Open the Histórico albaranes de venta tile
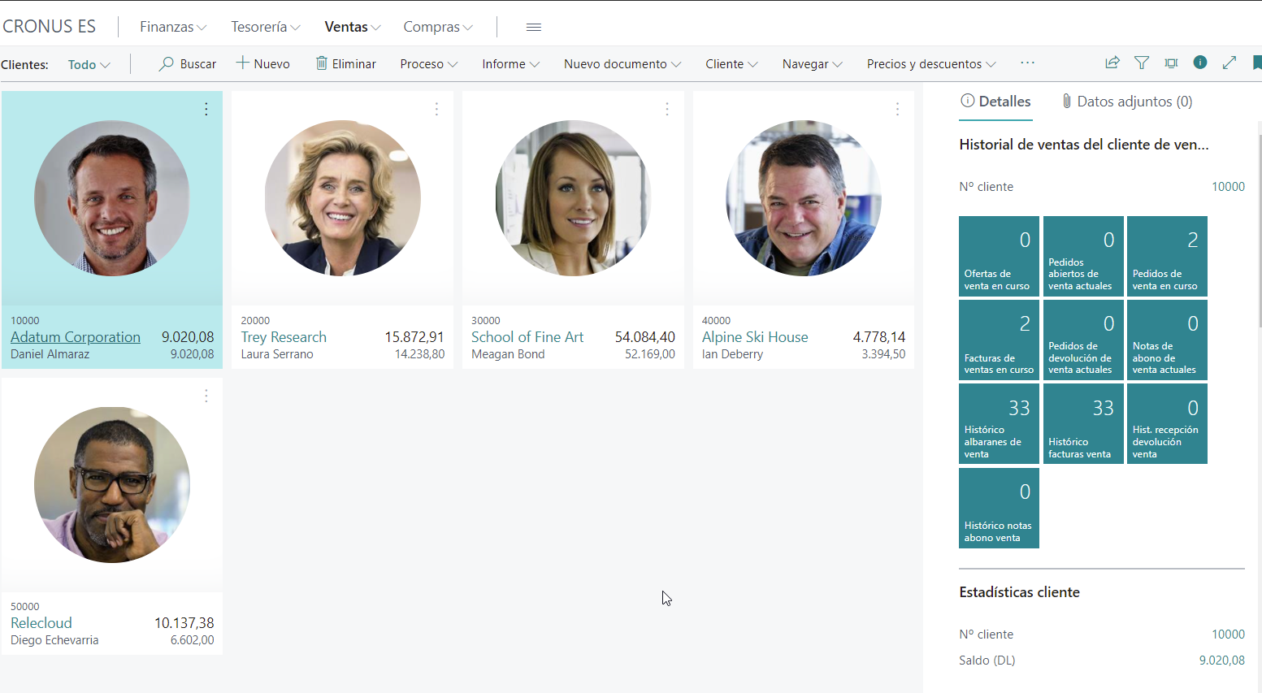The image size is (1262, 693). [x=999, y=424]
